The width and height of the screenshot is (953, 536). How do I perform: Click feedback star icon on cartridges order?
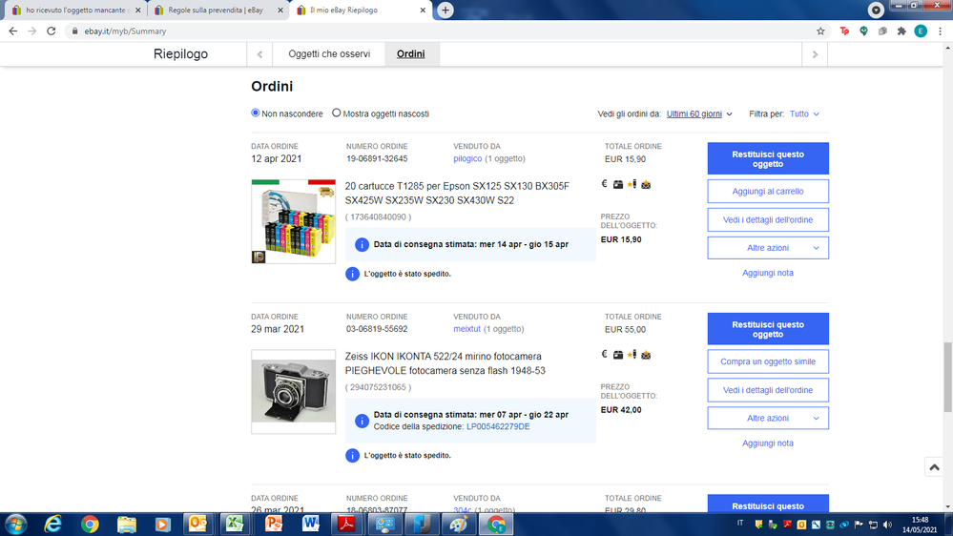coord(632,184)
